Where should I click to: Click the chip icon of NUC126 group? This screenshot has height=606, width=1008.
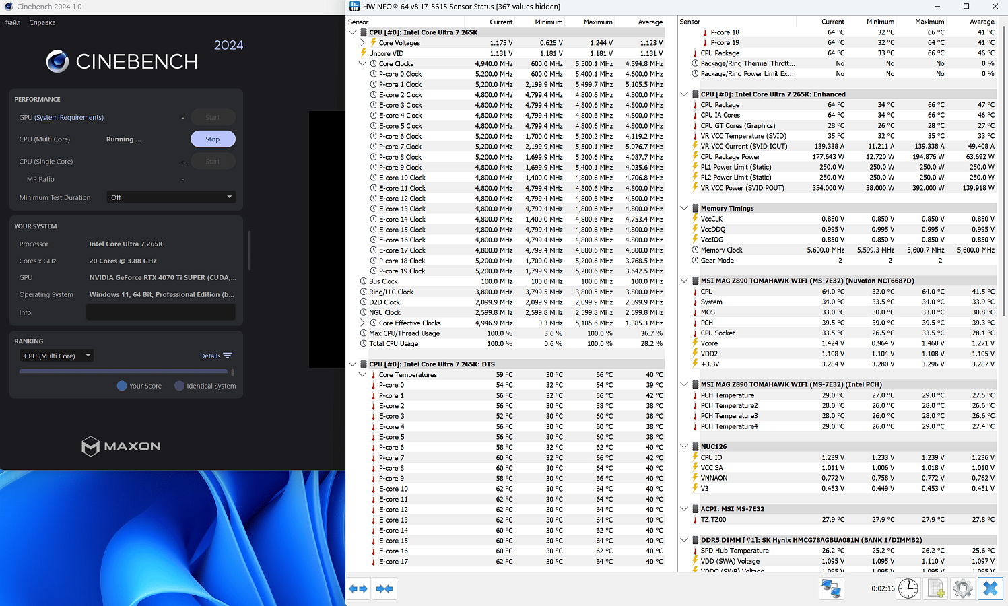695,447
